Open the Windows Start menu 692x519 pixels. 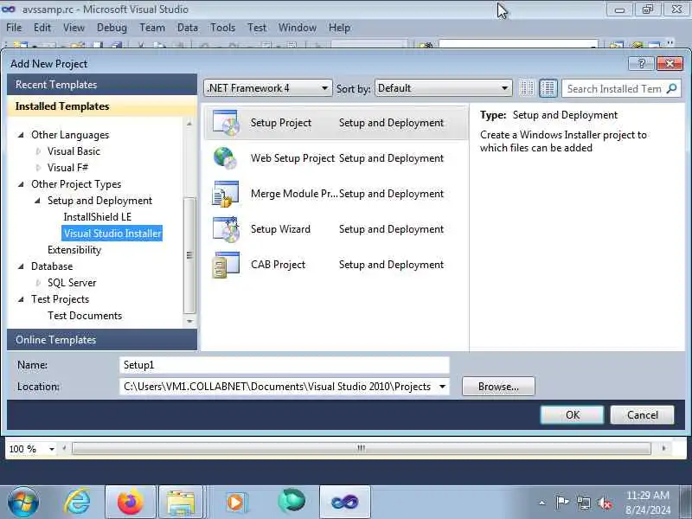[x=23, y=503]
